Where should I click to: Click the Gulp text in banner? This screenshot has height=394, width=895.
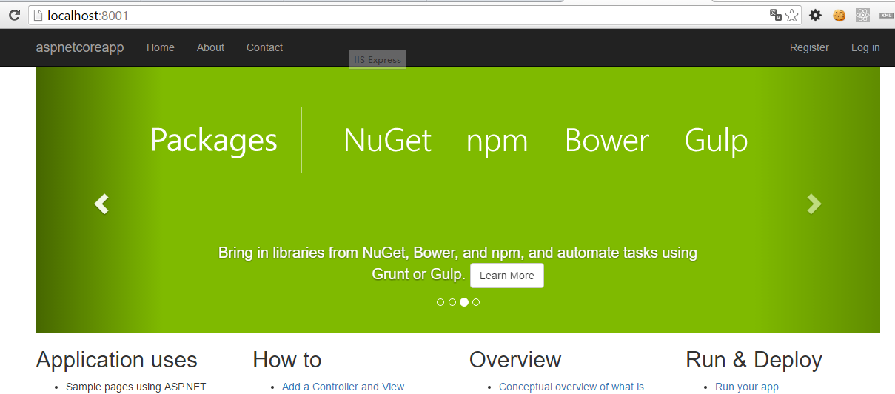(716, 141)
